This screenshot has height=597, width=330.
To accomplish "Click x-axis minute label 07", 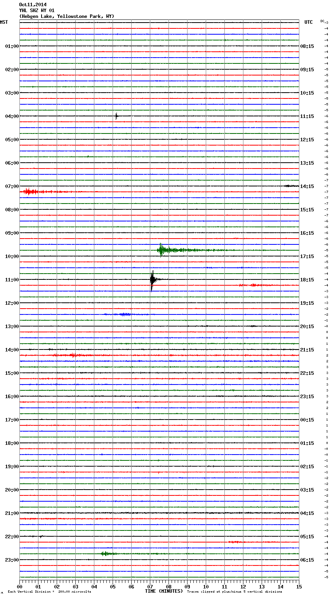I will click(150, 587).
